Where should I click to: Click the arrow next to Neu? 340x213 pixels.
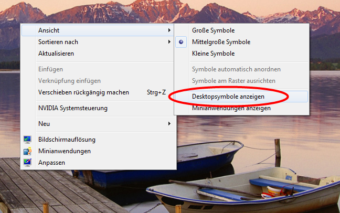pos(169,124)
